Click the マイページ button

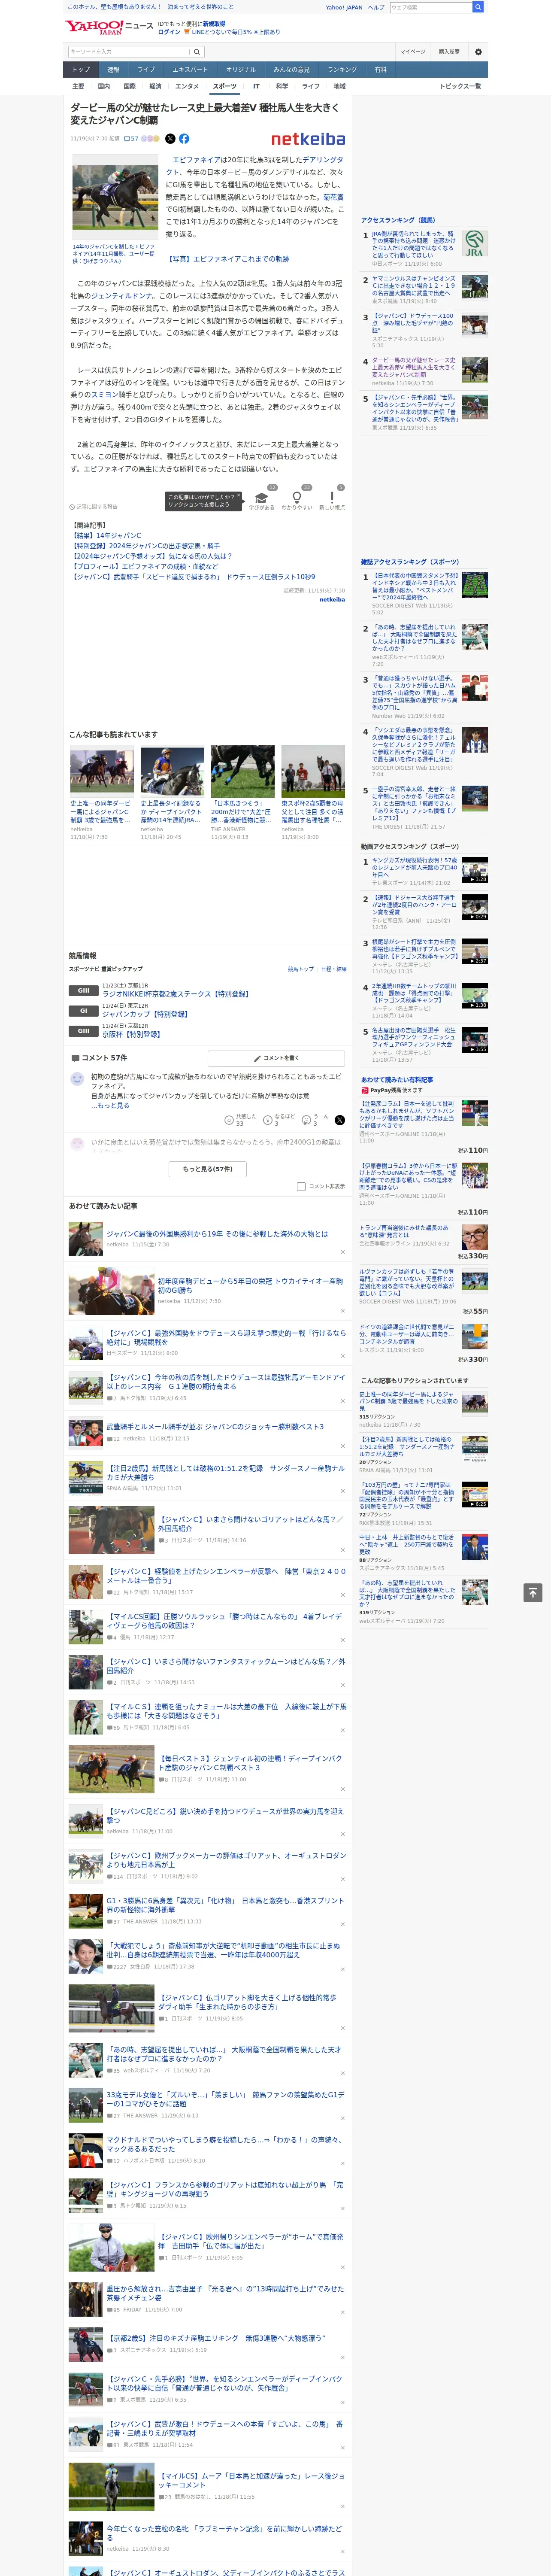click(x=412, y=51)
